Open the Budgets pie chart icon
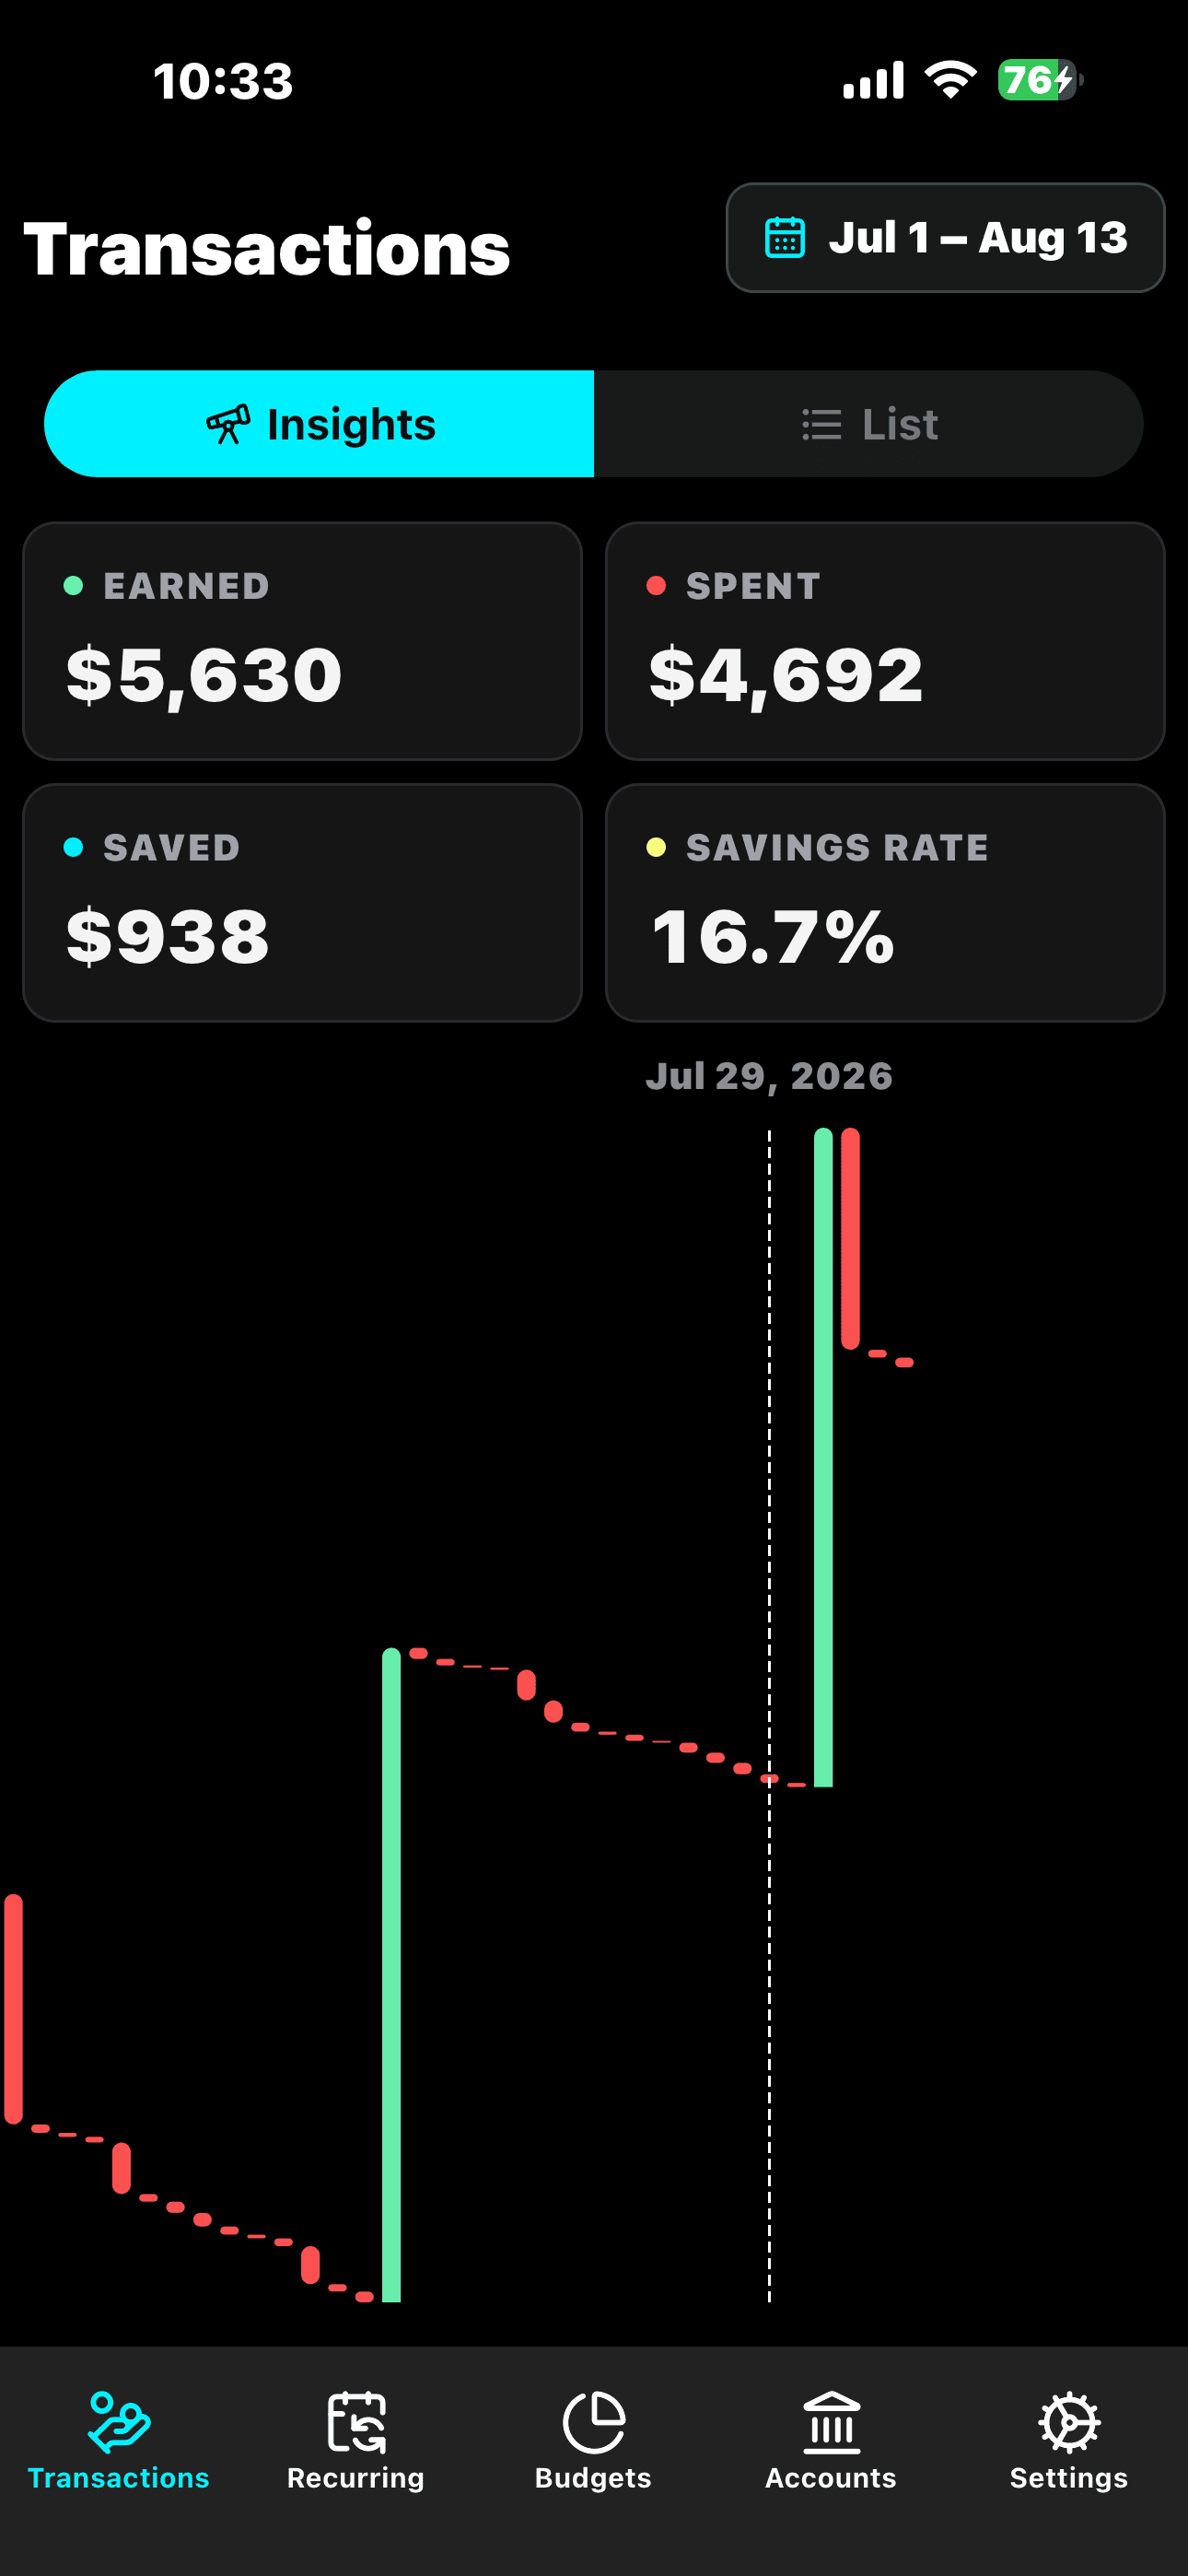This screenshot has width=1188, height=2576. (x=594, y=2422)
